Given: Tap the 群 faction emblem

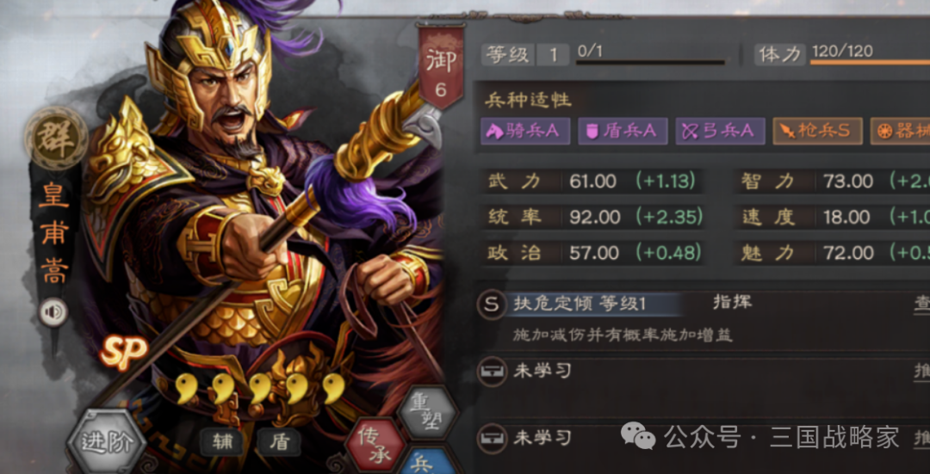Looking at the screenshot, I should click(x=56, y=139).
